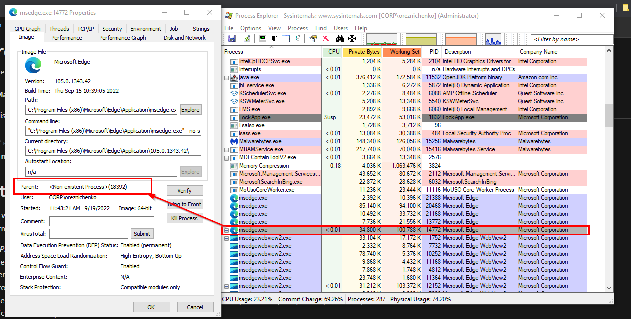Toggle the process tree view
631x319 pixels.
(x=273, y=39)
